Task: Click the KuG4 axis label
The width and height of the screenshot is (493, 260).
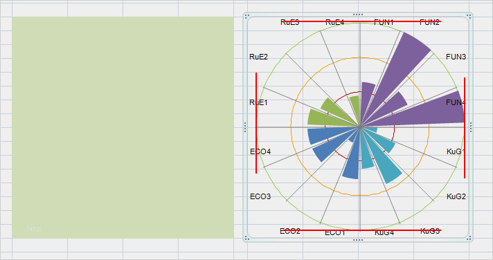Action: (x=384, y=232)
